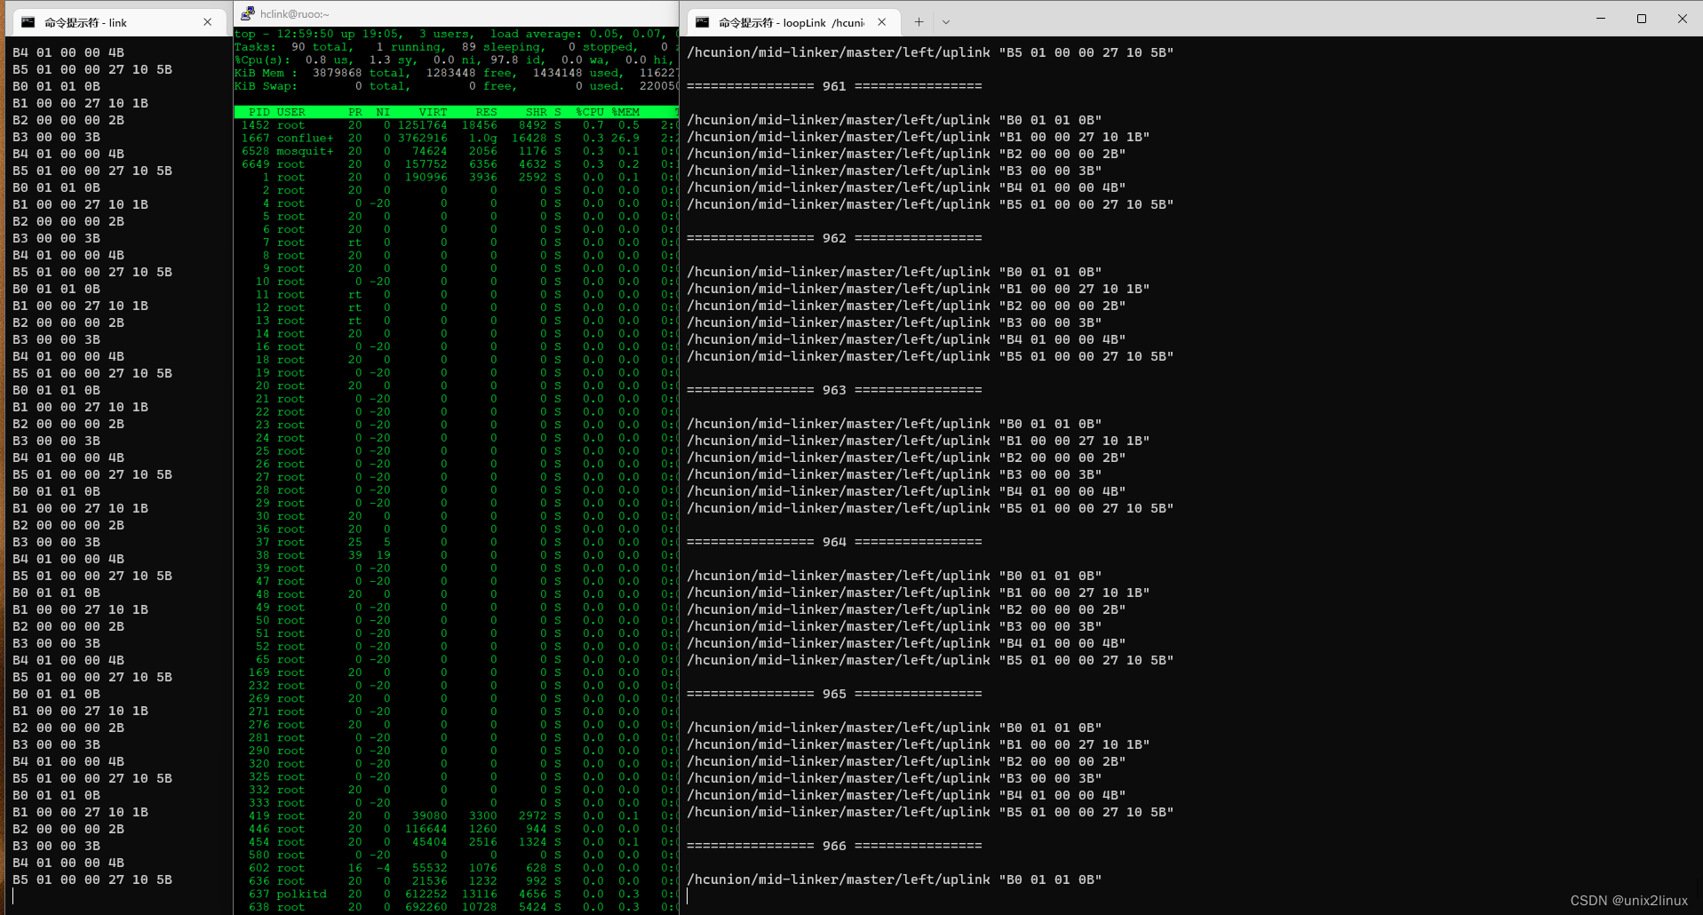This screenshot has height=915, width=1703.
Task: Select the 命令提示符 - link tab
Action: (x=117, y=22)
